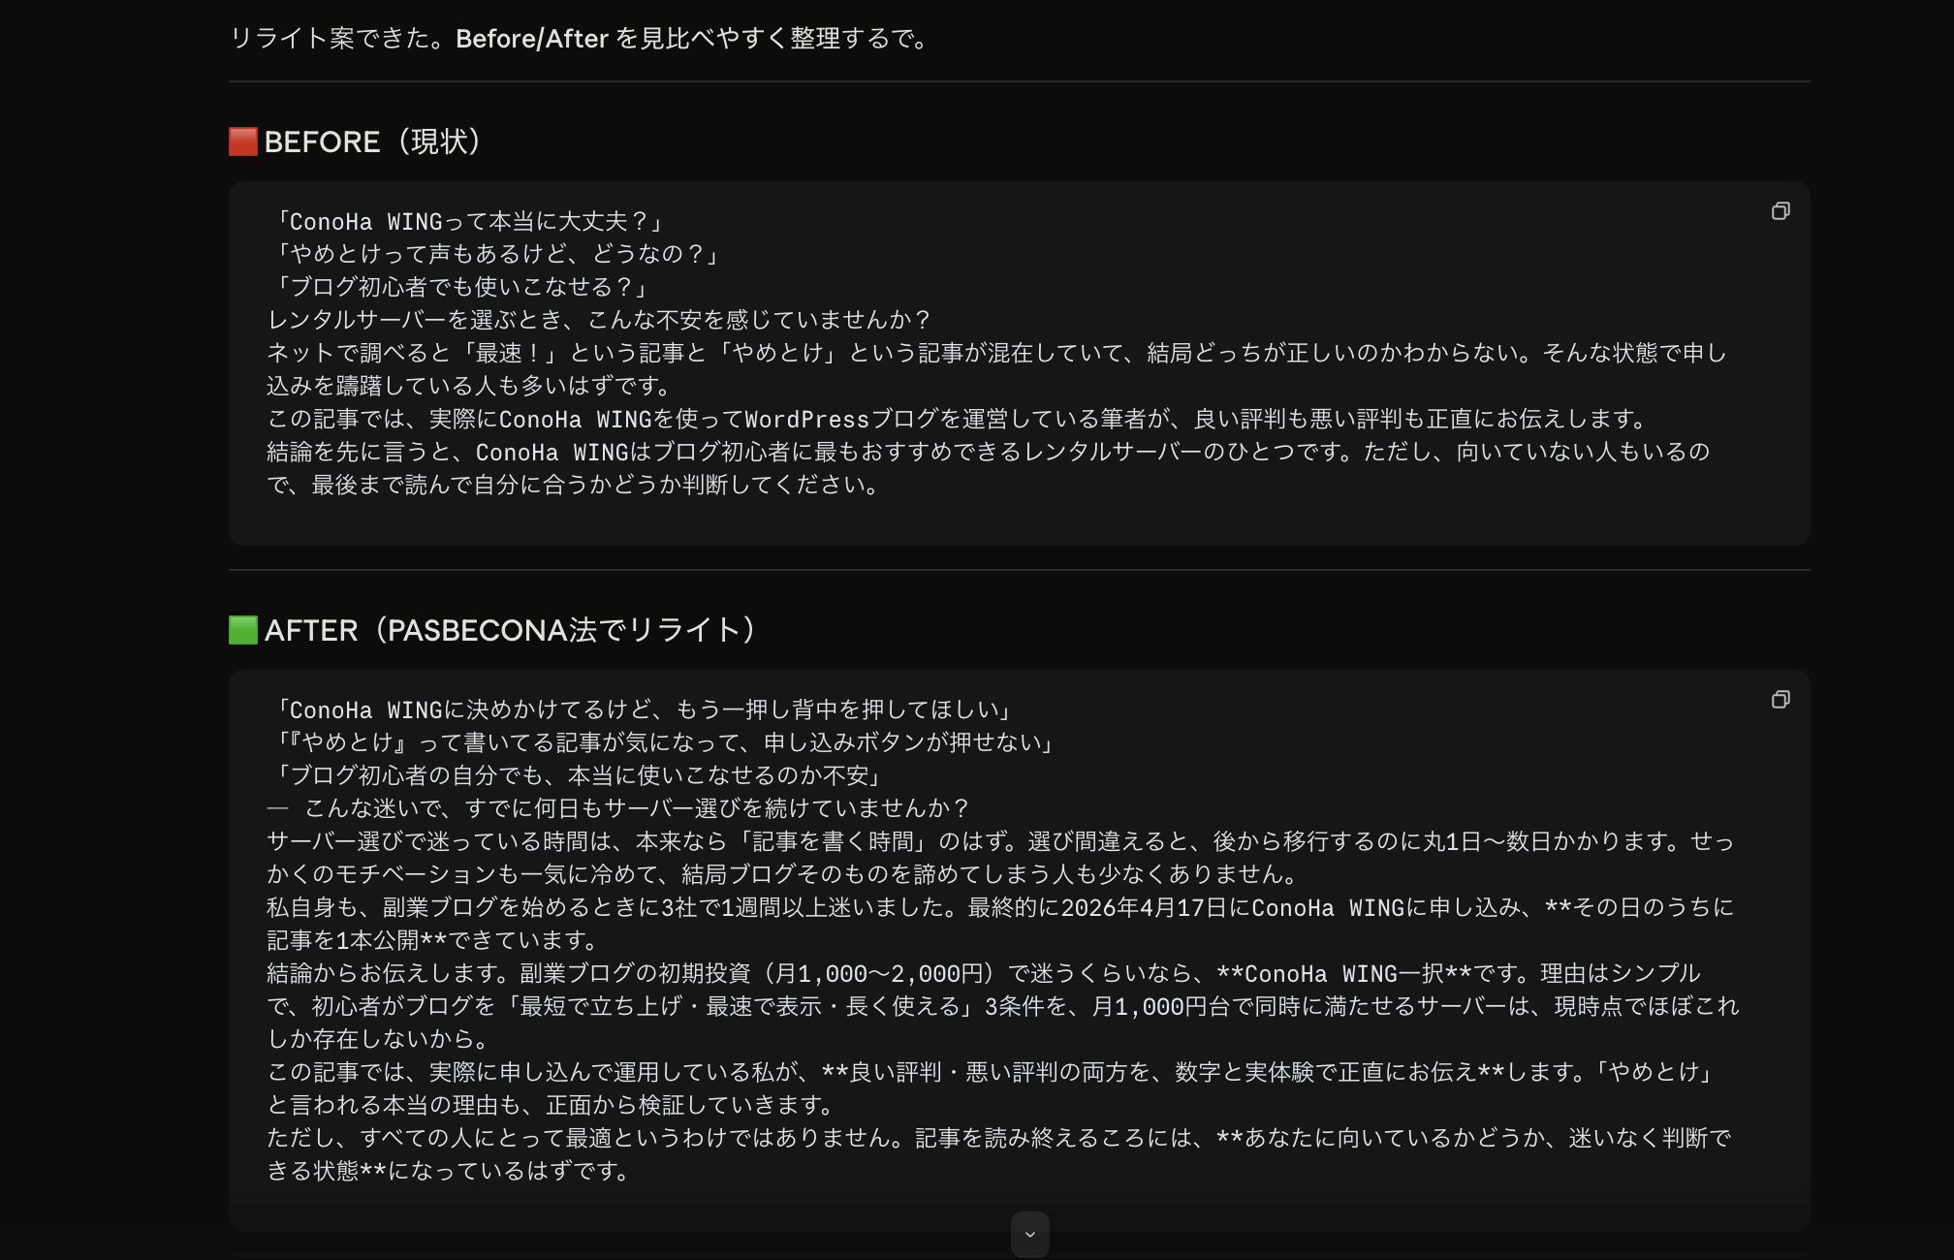Click the line starting サーバー選びで迷っている時間は
This screenshot has width=1954, height=1260.
point(1001,858)
